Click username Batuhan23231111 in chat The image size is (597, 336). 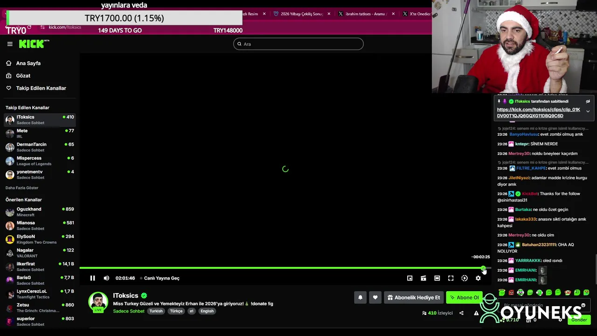click(539, 245)
